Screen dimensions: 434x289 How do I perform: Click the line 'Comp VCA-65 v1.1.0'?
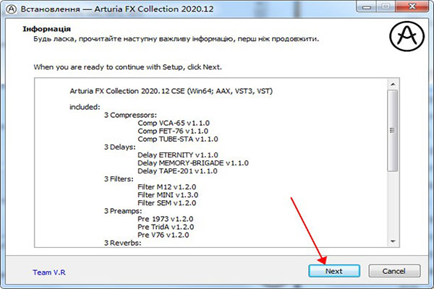(174, 123)
